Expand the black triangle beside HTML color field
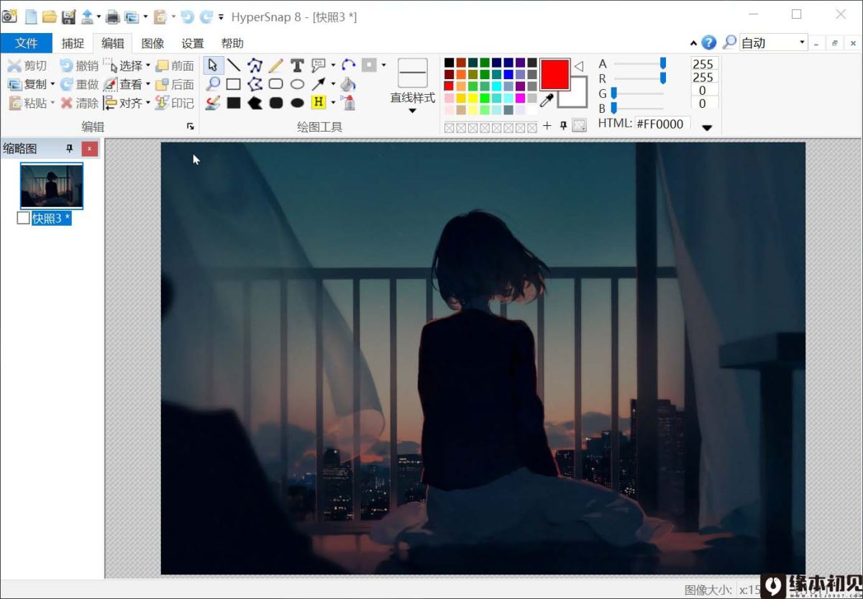The image size is (863, 599). (x=707, y=128)
